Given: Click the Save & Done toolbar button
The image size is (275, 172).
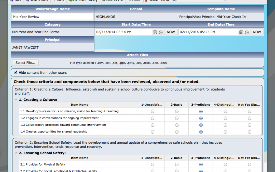Looking at the screenshot, I should coord(38,1).
